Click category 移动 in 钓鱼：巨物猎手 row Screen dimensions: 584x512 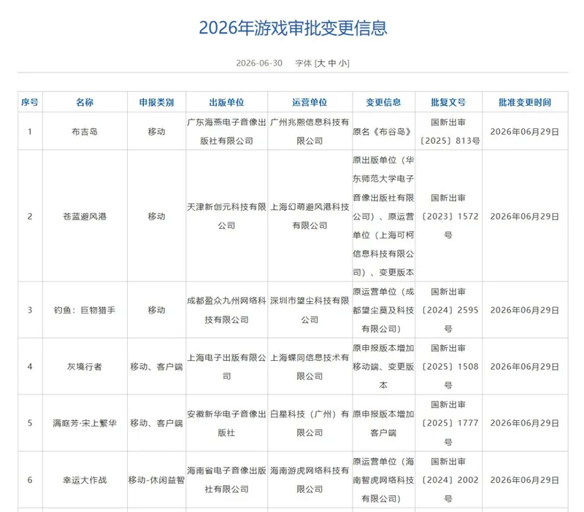pyautogui.click(x=156, y=310)
